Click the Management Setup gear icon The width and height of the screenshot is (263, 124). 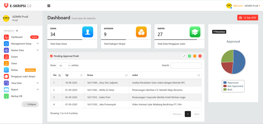coord(6,44)
